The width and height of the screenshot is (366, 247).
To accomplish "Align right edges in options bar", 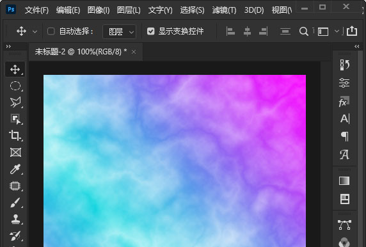I will 264,31.
